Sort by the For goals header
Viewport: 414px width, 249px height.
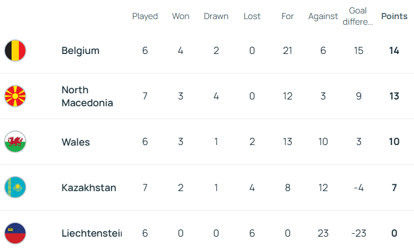(287, 16)
